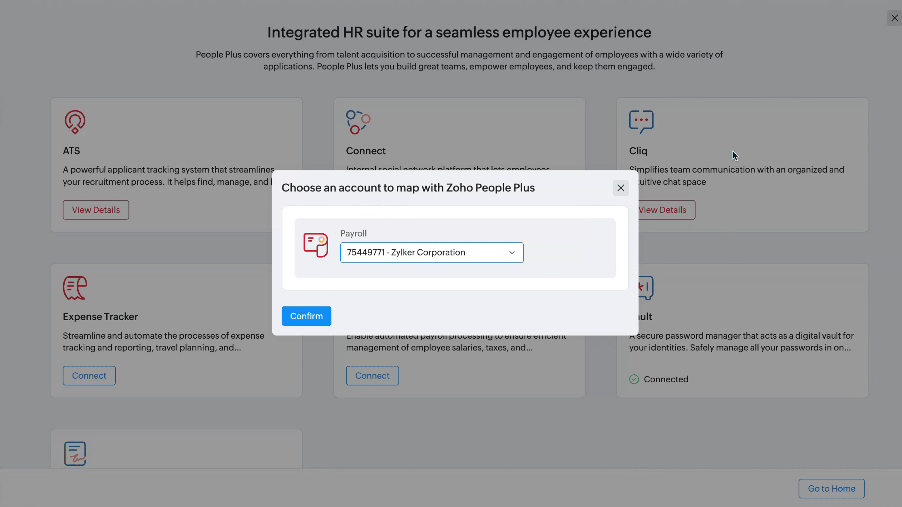The image size is (902, 507).
Task: View Details for the ATS app
Action: 96,210
